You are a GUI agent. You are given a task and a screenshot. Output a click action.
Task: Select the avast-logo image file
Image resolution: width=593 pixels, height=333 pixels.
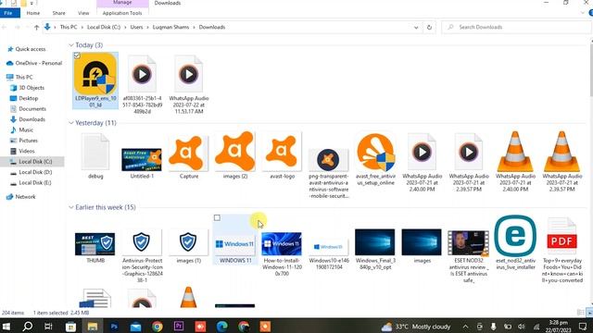tap(282, 152)
